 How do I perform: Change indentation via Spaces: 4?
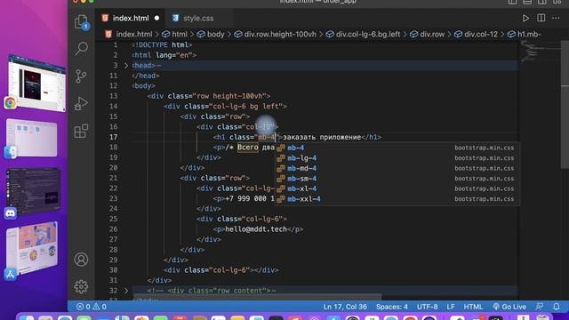coord(392,307)
